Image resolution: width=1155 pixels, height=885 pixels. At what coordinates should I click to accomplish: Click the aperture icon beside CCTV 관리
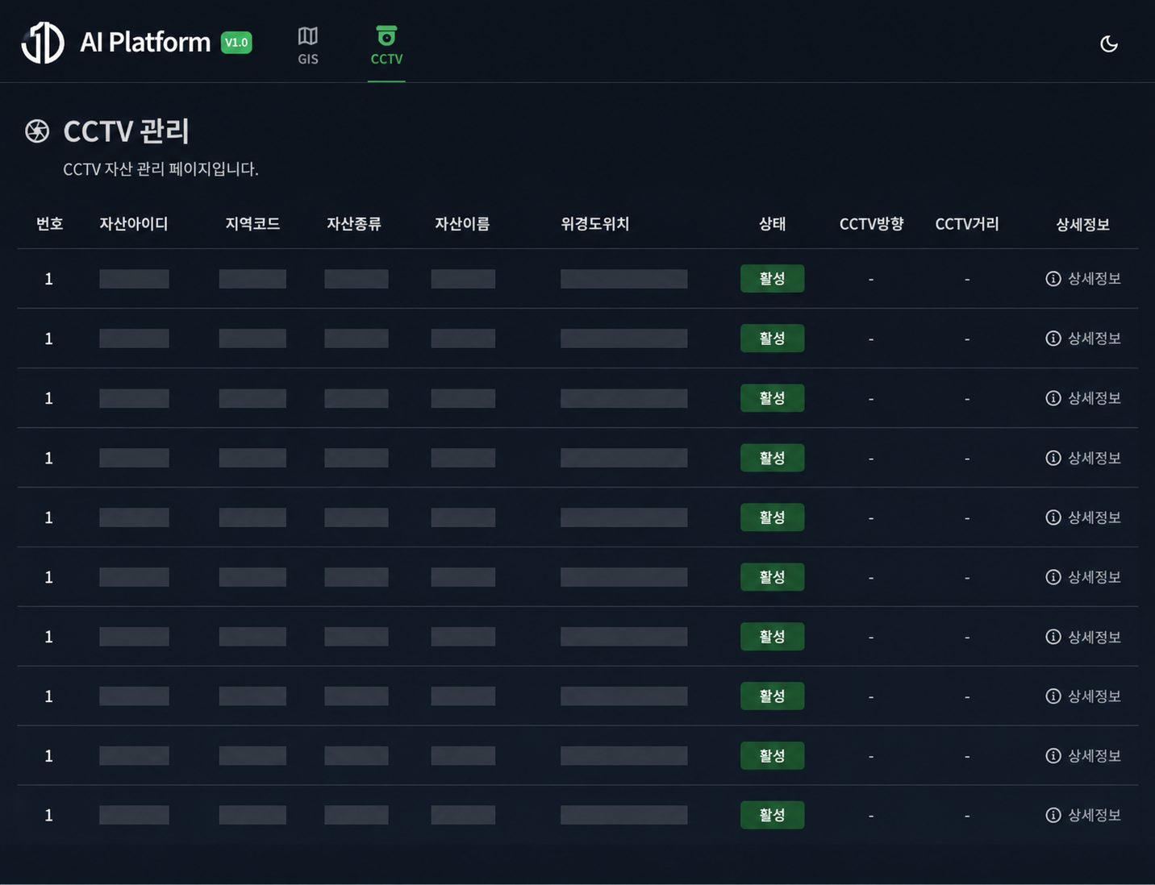pyautogui.click(x=37, y=131)
